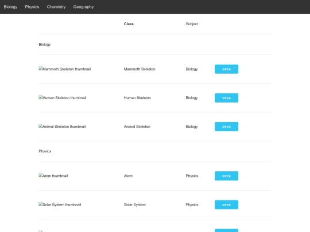Open the Physics nav menu item
Image resolution: width=310 pixels, height=232 pixels.
tap(32, 7)
